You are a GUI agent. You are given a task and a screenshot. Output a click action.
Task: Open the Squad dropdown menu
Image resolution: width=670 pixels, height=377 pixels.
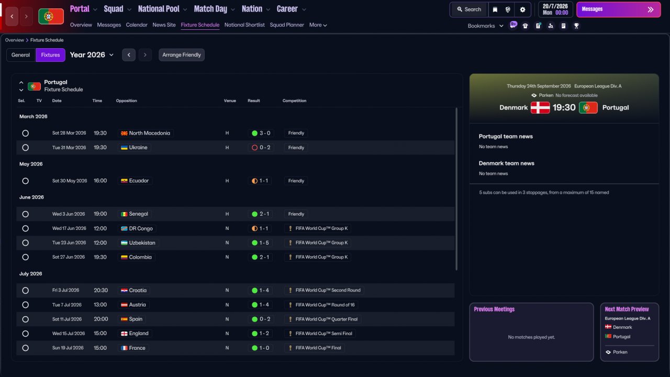click(118, 9)
